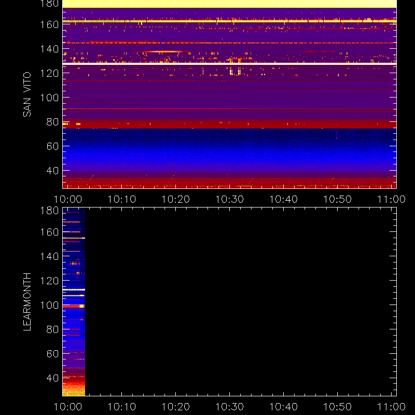Screen dimensions: 415x415
Task: Click the SAN VITO axis title
Action: [27, 94]
